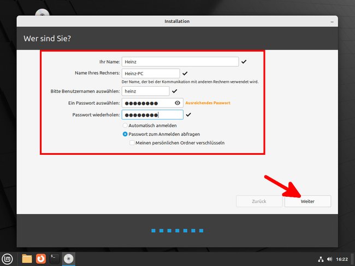
Task: Click the Weiter button
Action: 307,201
